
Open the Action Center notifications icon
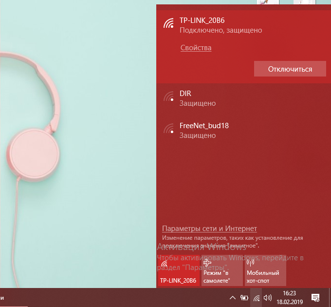315,298
